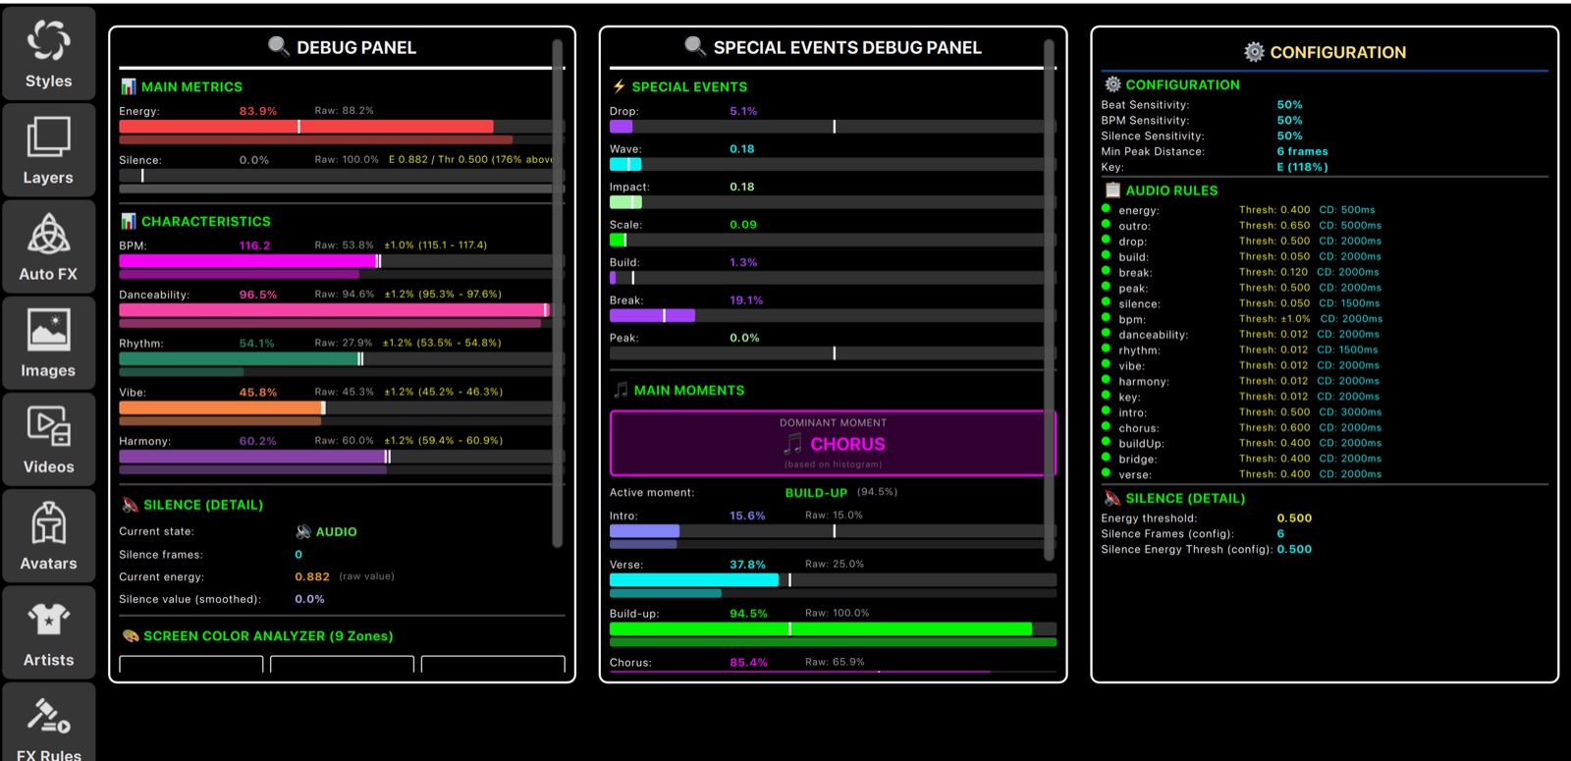Image resolution: width=1571 pixels, height=761 pixels.
Task: Open the Layers sidebar section
Action: pyautogui.click(x=48, y=149)
